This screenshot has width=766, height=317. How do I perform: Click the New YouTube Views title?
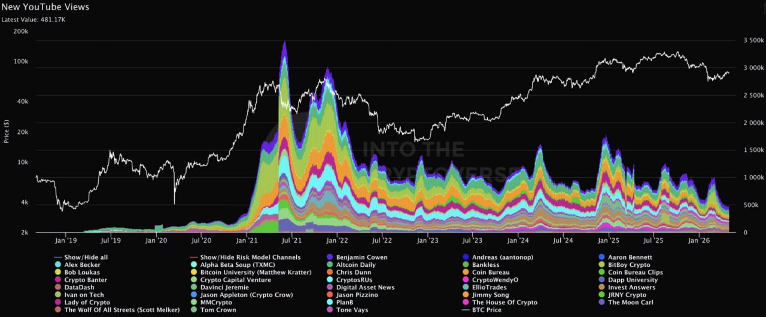[45, 7]
